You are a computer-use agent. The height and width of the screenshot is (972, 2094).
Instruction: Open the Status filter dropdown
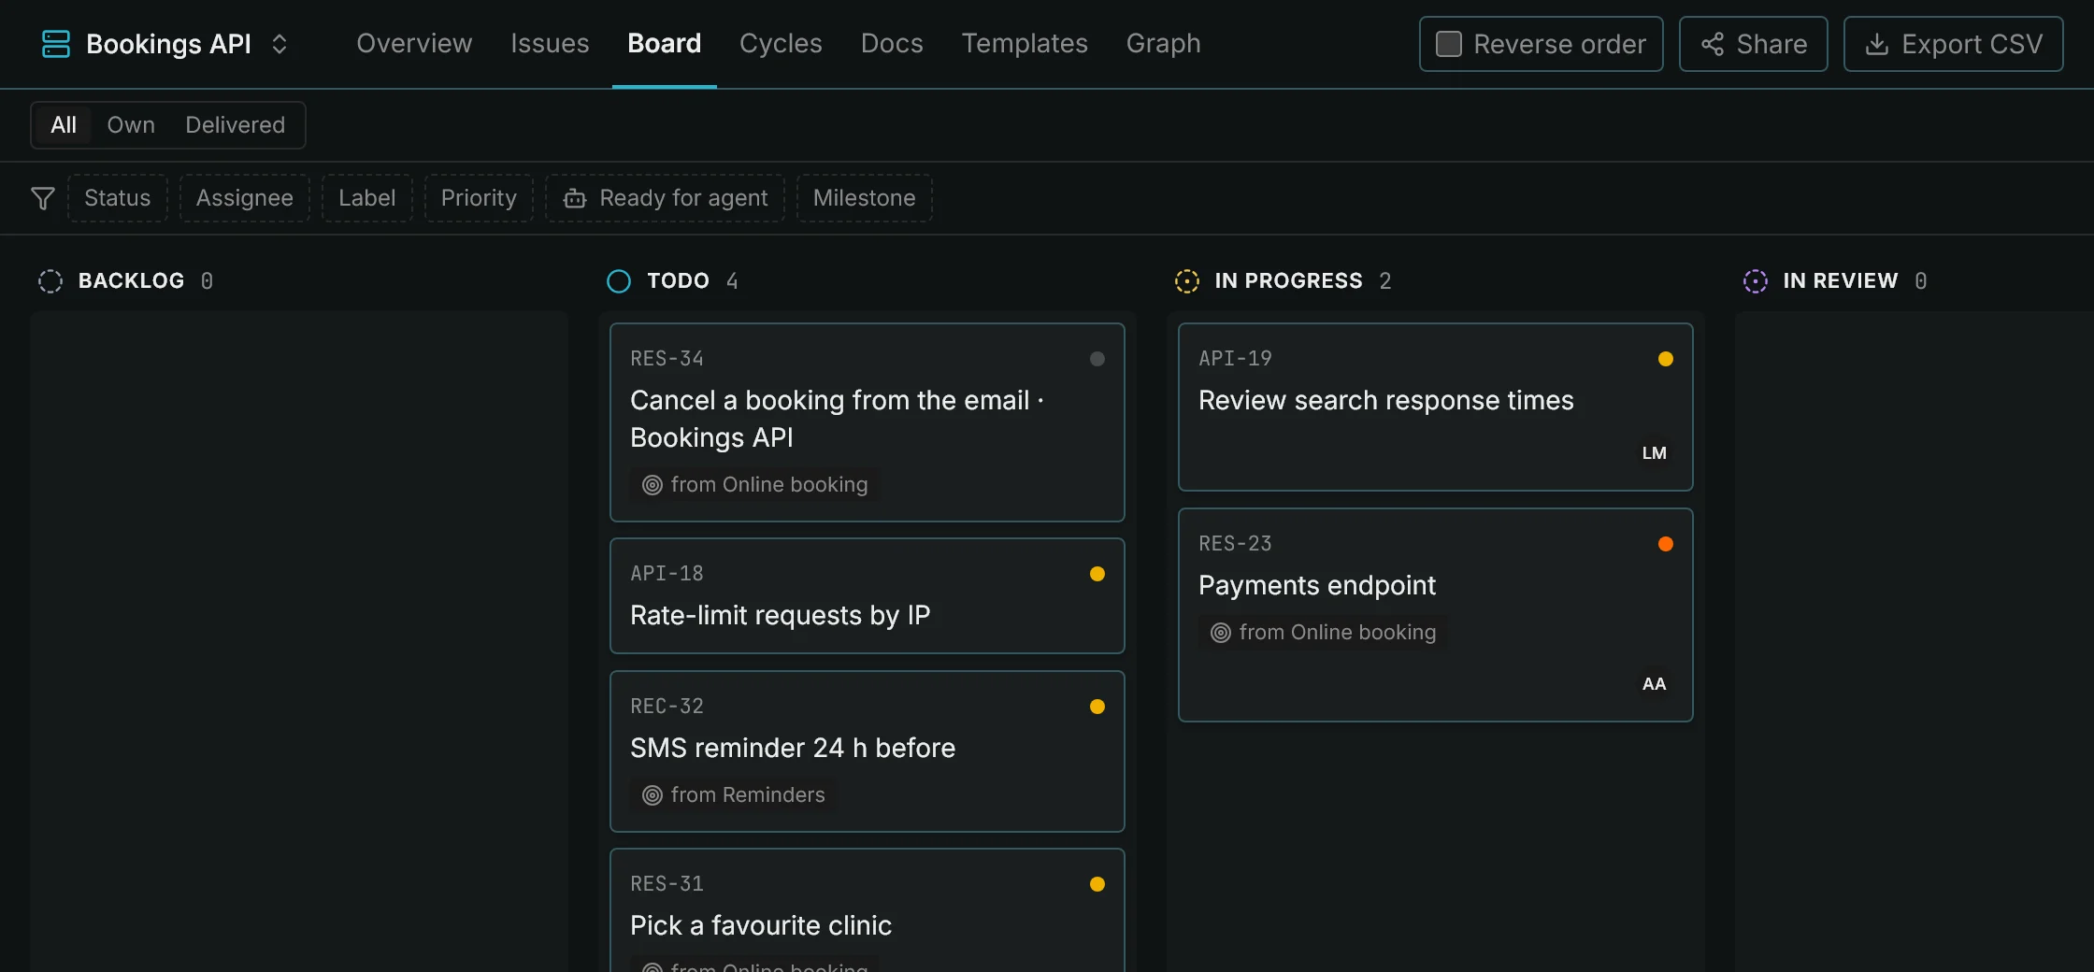[118, 198]
